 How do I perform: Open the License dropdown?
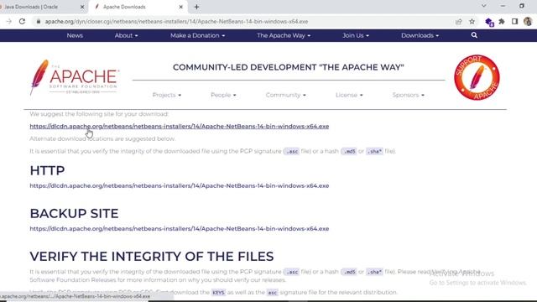click(x=349, y=95)
